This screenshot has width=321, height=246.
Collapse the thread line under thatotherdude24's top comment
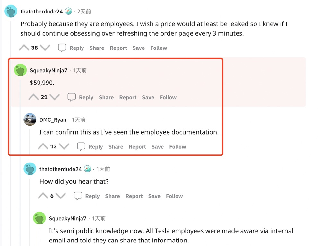(x=11, y=128)
